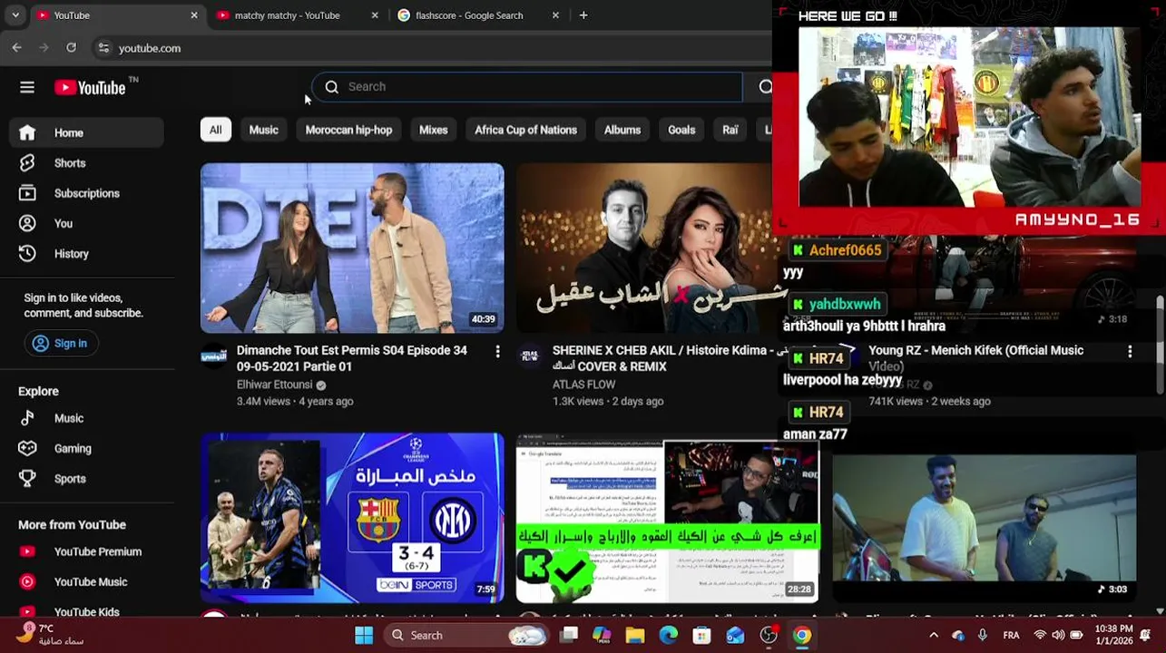Image resolution: width=1166 pixels, height=653 pixels.
Task: Open YouTube Kids link
Action: point(86,611)
